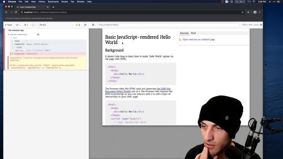Image resolution: width=283 pixels, height=159 pixels.
Task: Open the Notification Center list icon
Action: (x=279, y=2)
